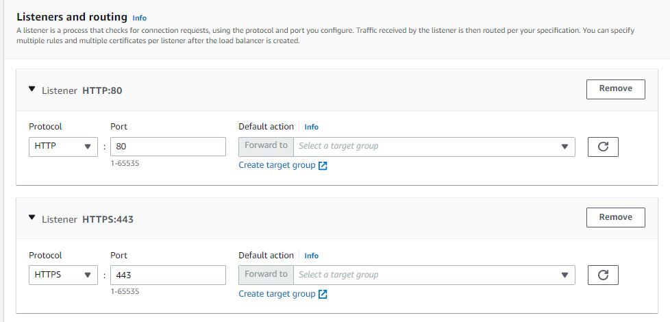The height and width of the screenshot is (322, 670).
Task: Remove the HTTP:80 listener
Action: coord(615,88)
